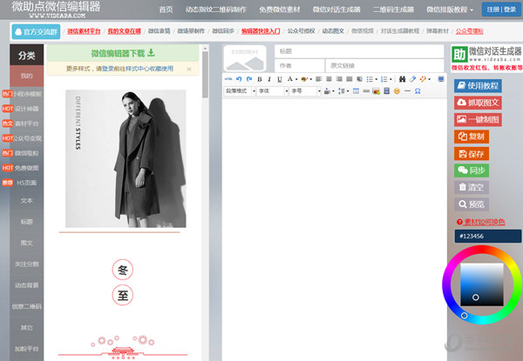Click the text indent icon
Viewport: 523px width, 361px height.
click(359, 79)
